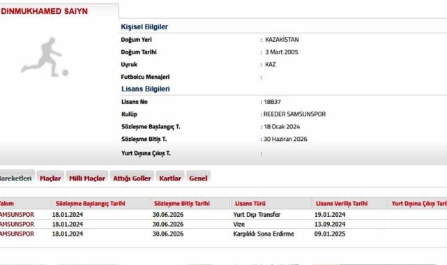Click the player silhouette placeholder photo
Image resolution: width=447 pixels, height=265 pixels.
pos(45,57)
